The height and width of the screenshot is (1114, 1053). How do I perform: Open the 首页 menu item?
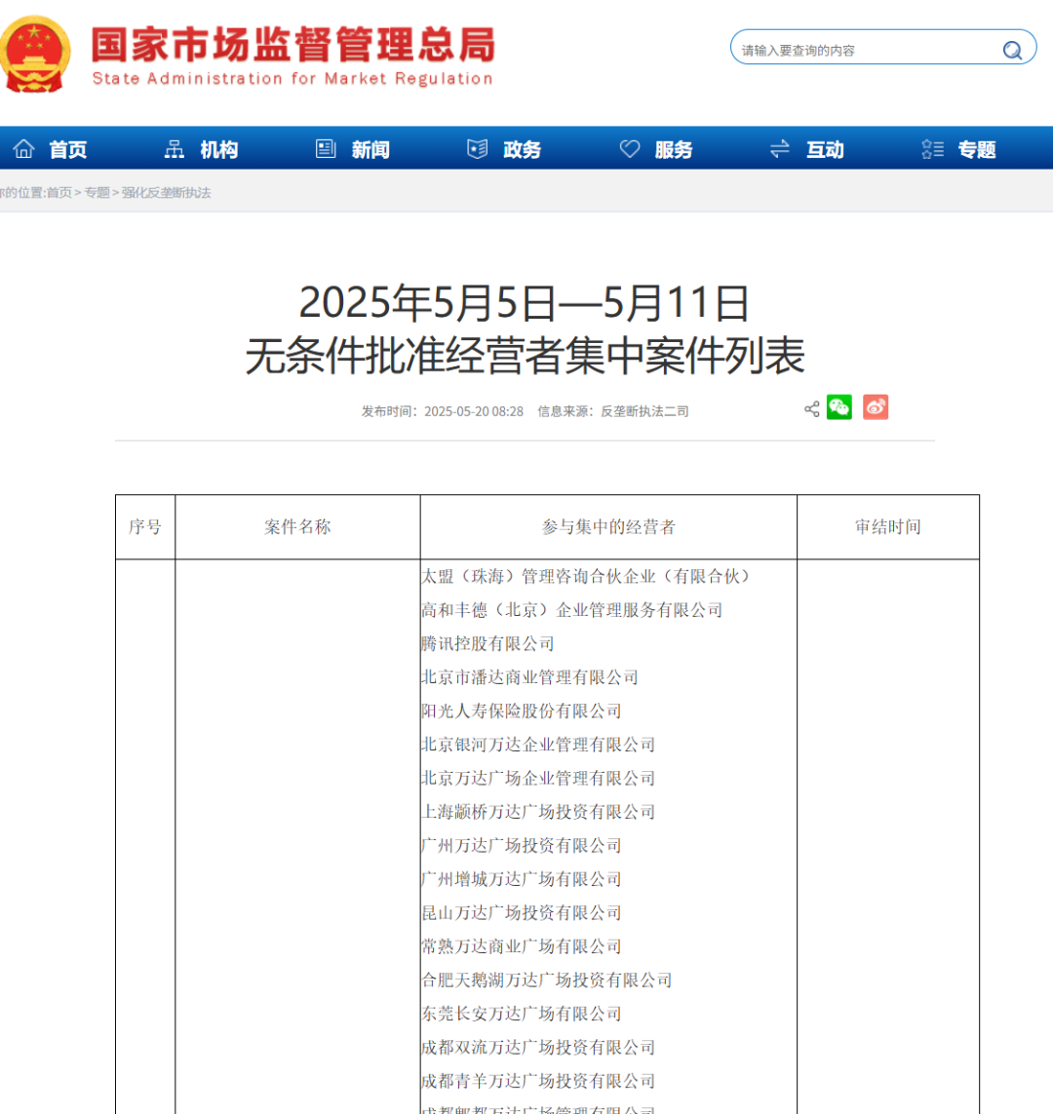click(68, 149)
